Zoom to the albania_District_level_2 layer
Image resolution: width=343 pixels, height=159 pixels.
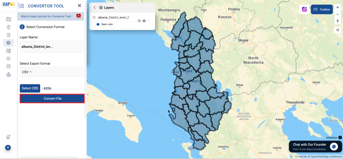(x=139, y=21)
